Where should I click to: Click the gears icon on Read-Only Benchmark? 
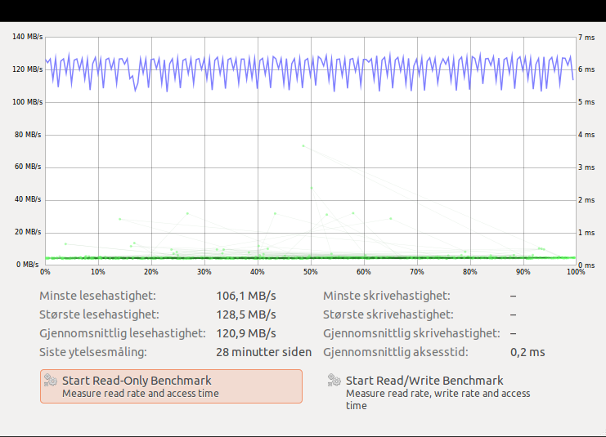50,381
